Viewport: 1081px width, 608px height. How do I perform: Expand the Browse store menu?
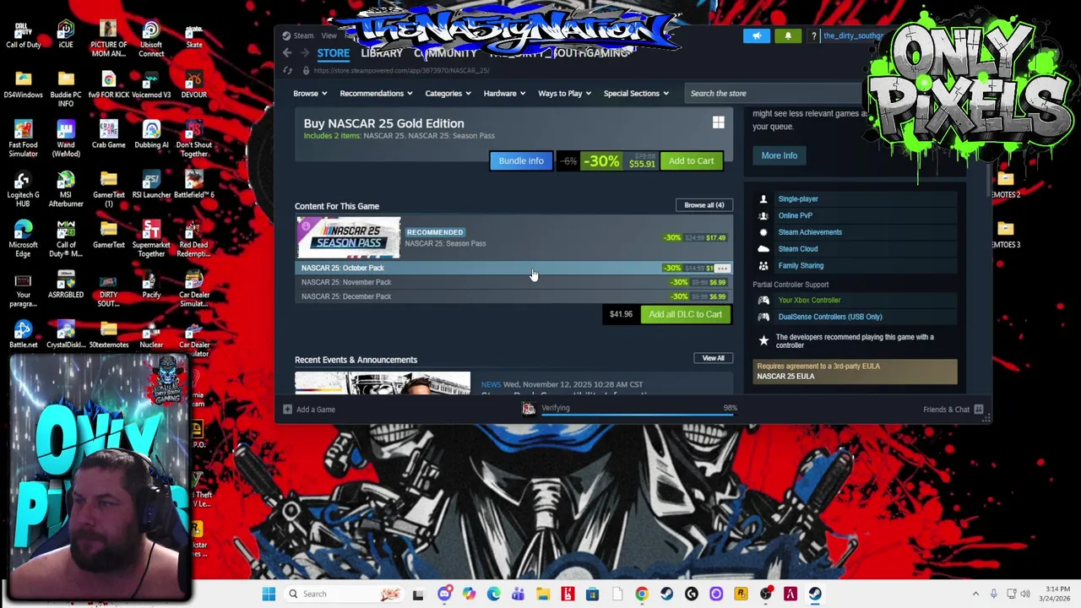310,94
